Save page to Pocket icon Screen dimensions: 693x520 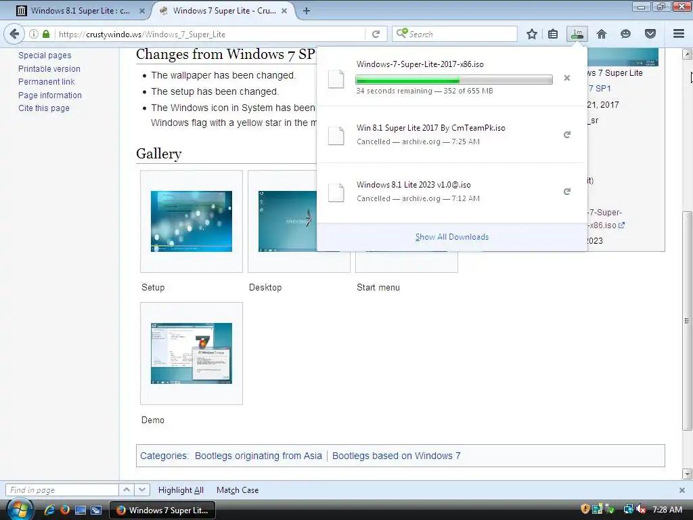point(650,34)
